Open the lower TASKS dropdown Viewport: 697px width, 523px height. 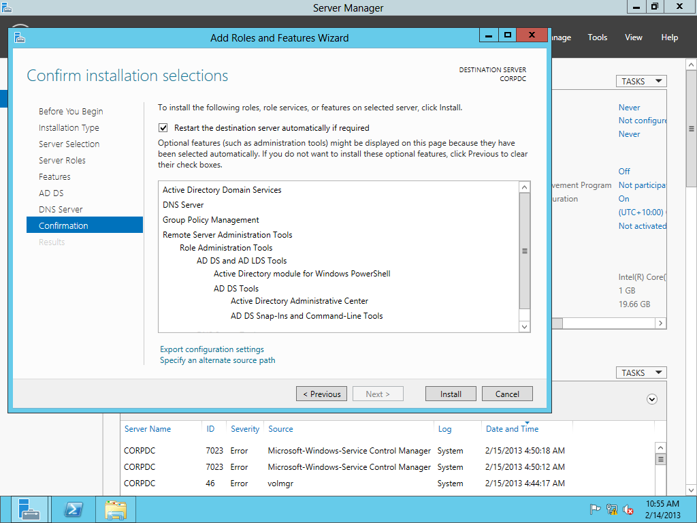(641, 373)
